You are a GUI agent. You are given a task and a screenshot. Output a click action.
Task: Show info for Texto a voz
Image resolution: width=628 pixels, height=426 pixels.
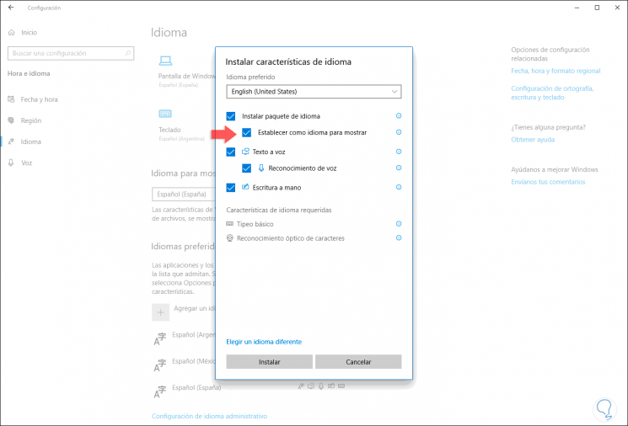point(399,152)
